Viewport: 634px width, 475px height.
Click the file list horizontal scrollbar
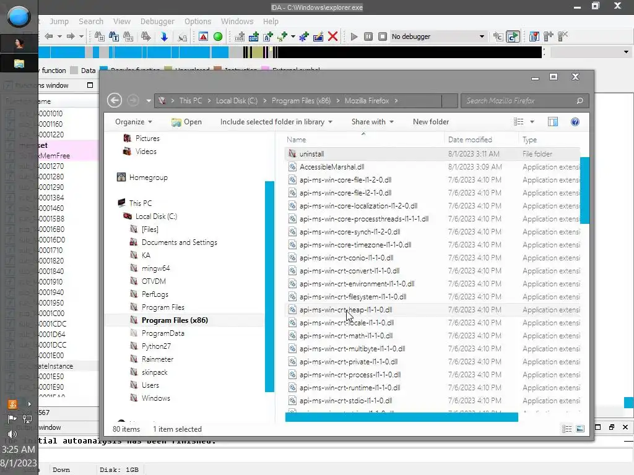pos(401,417)
